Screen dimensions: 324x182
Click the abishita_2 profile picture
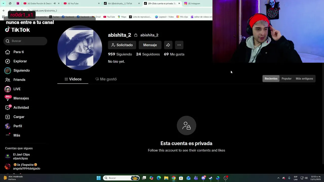coord(80,48)
